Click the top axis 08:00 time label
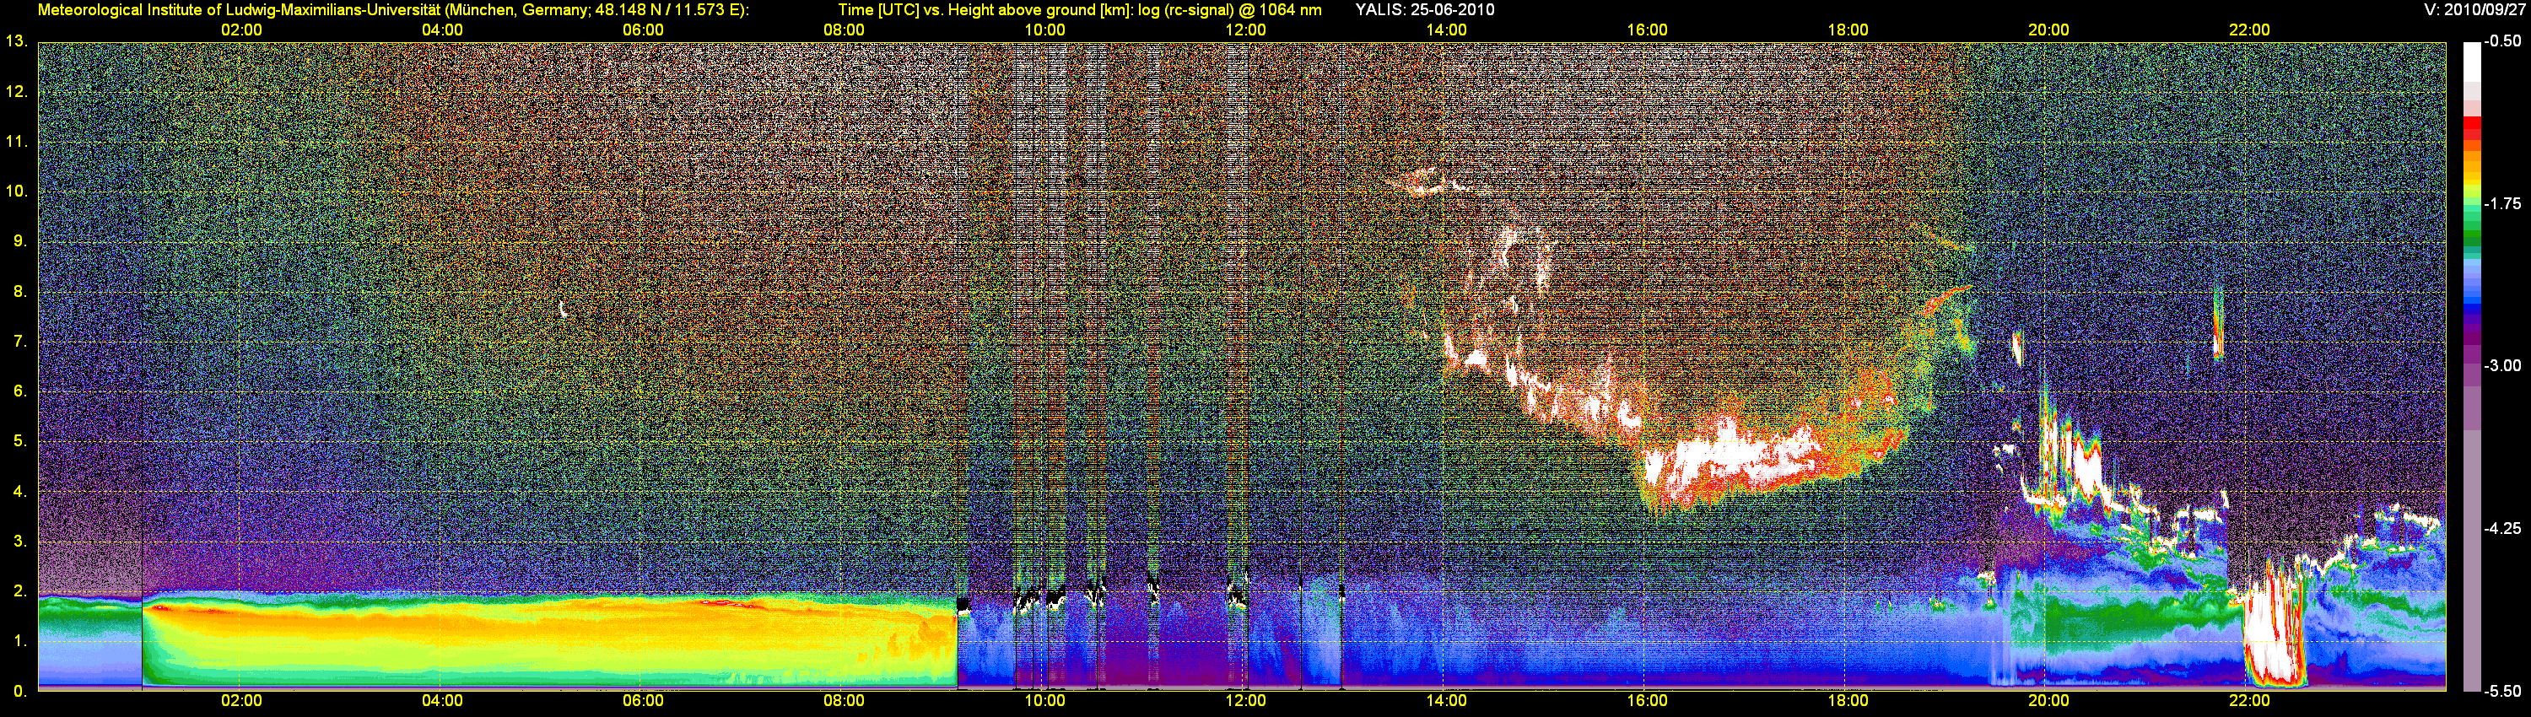The image size is (2531, 717). click(x=844, y=30)
